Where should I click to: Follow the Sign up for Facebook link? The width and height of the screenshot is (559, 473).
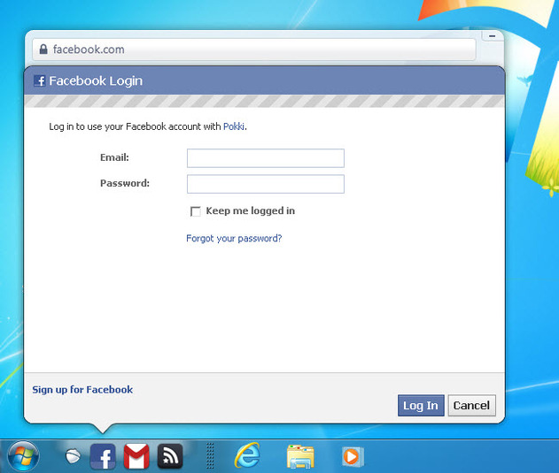[82, 390]
